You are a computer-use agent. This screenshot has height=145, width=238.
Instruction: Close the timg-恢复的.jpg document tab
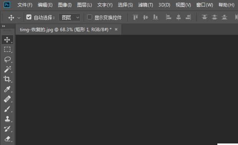116,29
